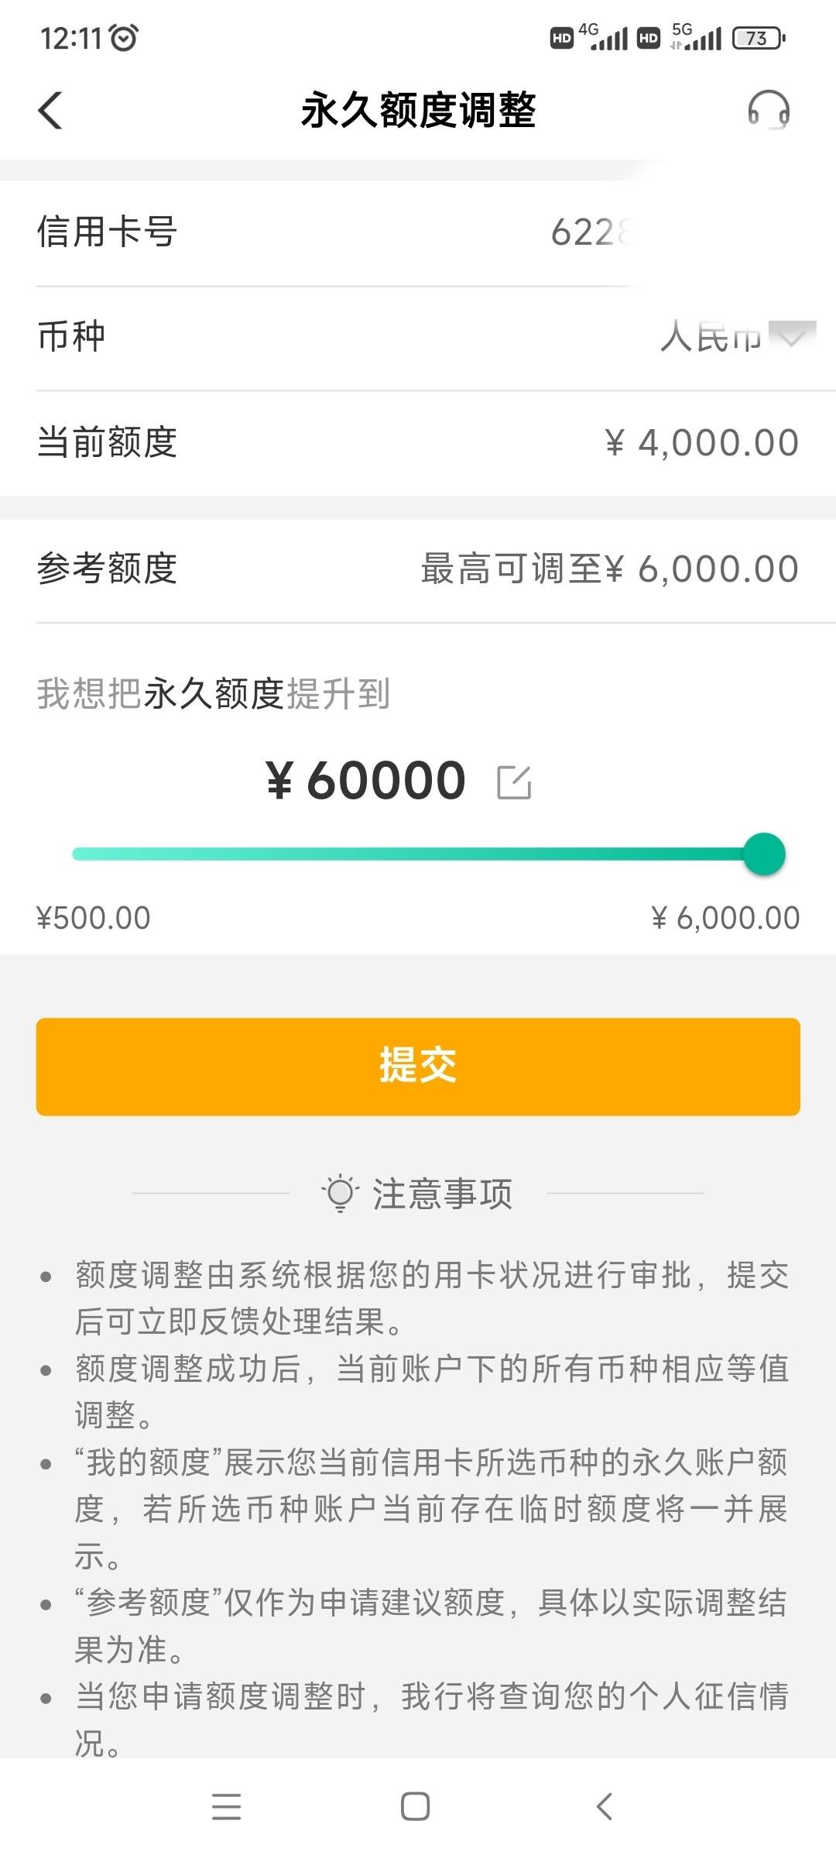Viewport: 836px width, 1859px height.
Task: Tap the 信用卡号 card number row
Action: [418, 232]
